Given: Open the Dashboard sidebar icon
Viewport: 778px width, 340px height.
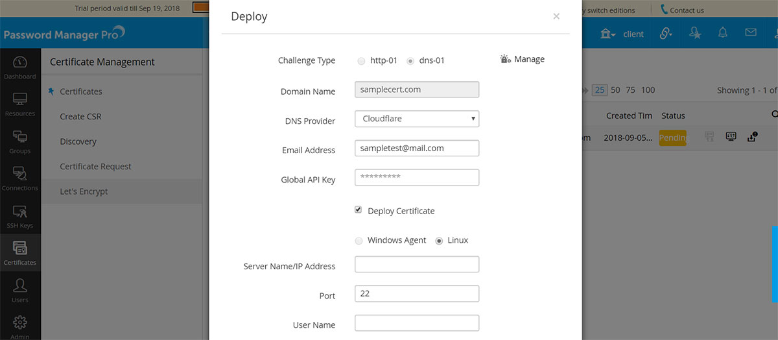Looking at the screenshot, I should [x=19, y=67].
